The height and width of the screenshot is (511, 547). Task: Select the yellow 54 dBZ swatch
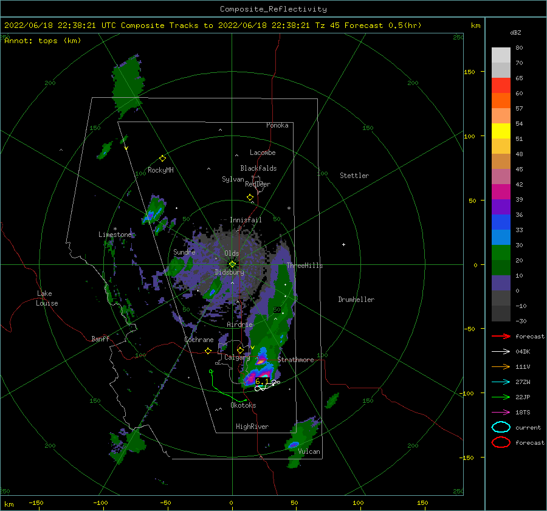[501, 131]
